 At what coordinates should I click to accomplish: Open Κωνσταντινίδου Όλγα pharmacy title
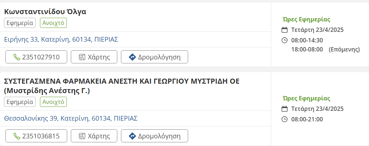[x=45, y=12]
